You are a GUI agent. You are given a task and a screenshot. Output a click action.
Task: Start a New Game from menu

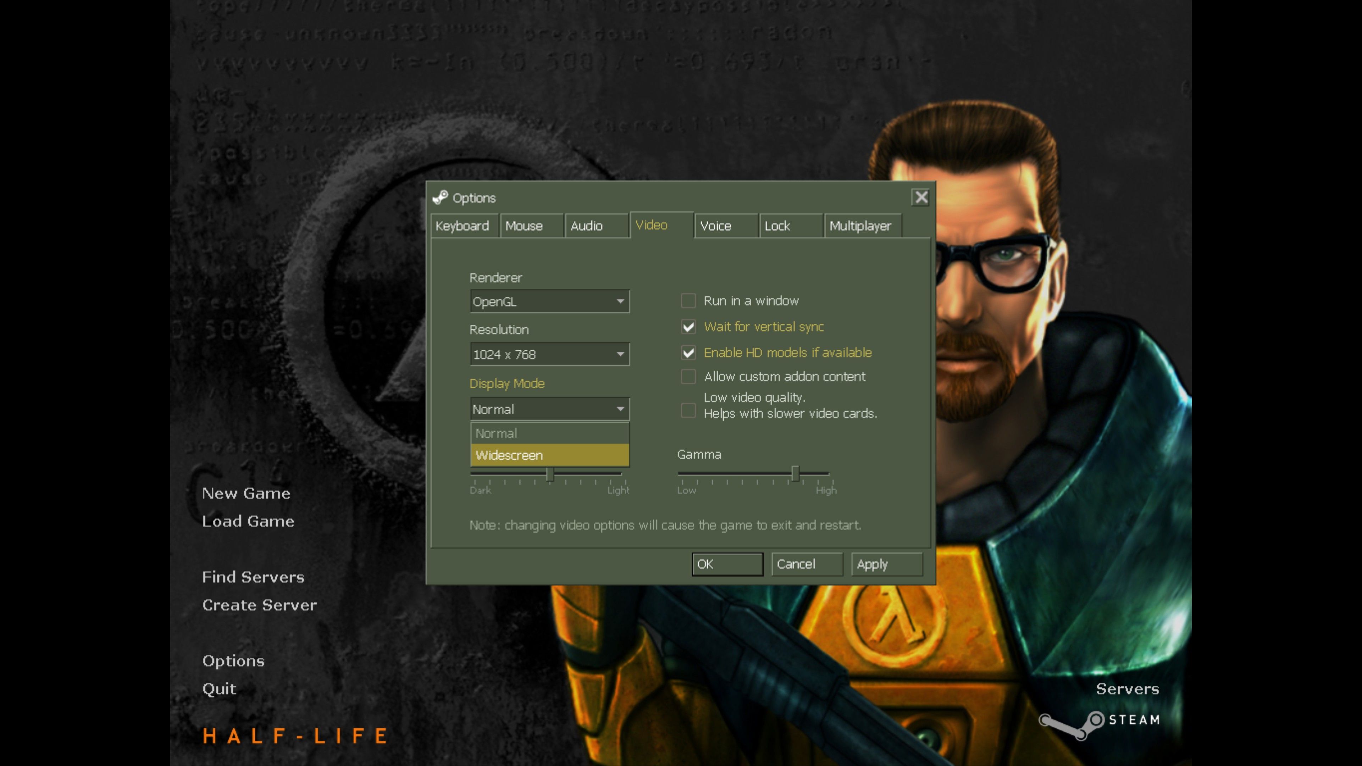(246, 493)
